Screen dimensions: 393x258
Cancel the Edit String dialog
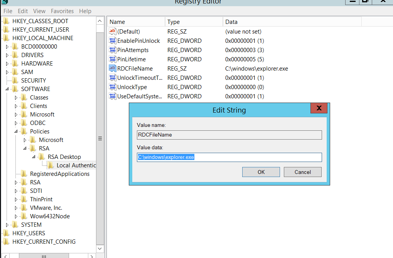(302, 172)
